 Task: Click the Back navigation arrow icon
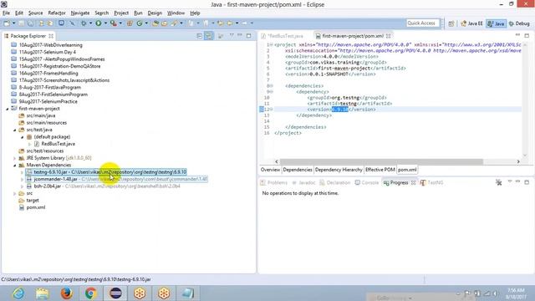[231, 23]
